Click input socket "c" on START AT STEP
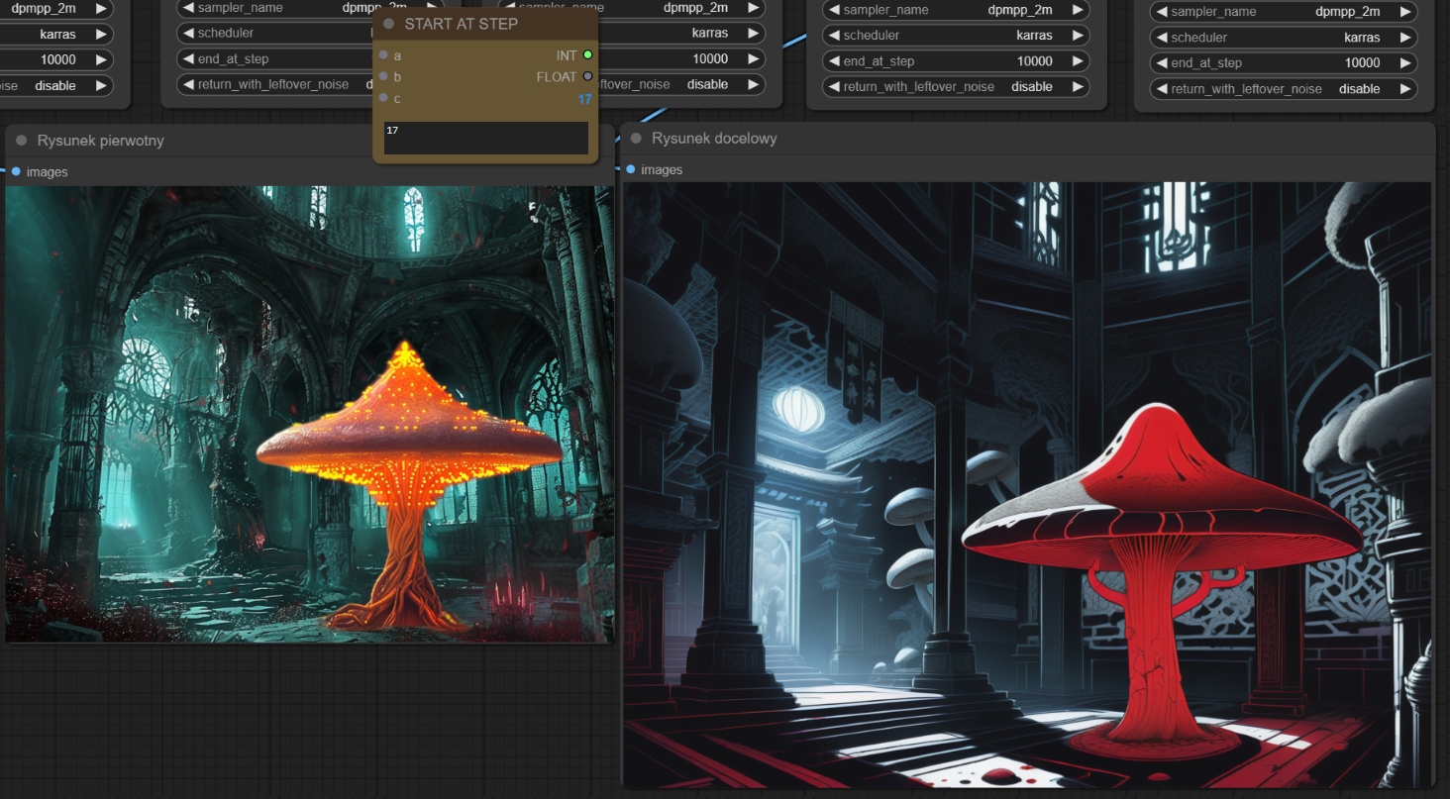1450x799 pixels. [x=383, y=98]
